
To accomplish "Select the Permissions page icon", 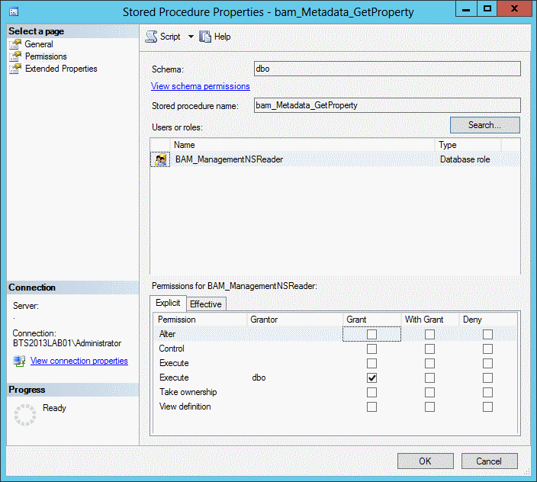I will [x=14, y=56].
